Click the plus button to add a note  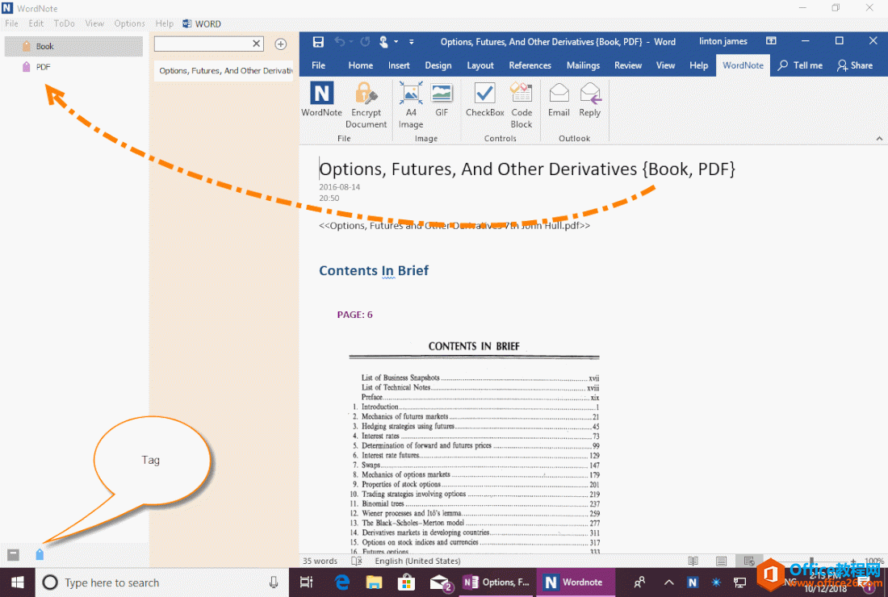(280, 44)
